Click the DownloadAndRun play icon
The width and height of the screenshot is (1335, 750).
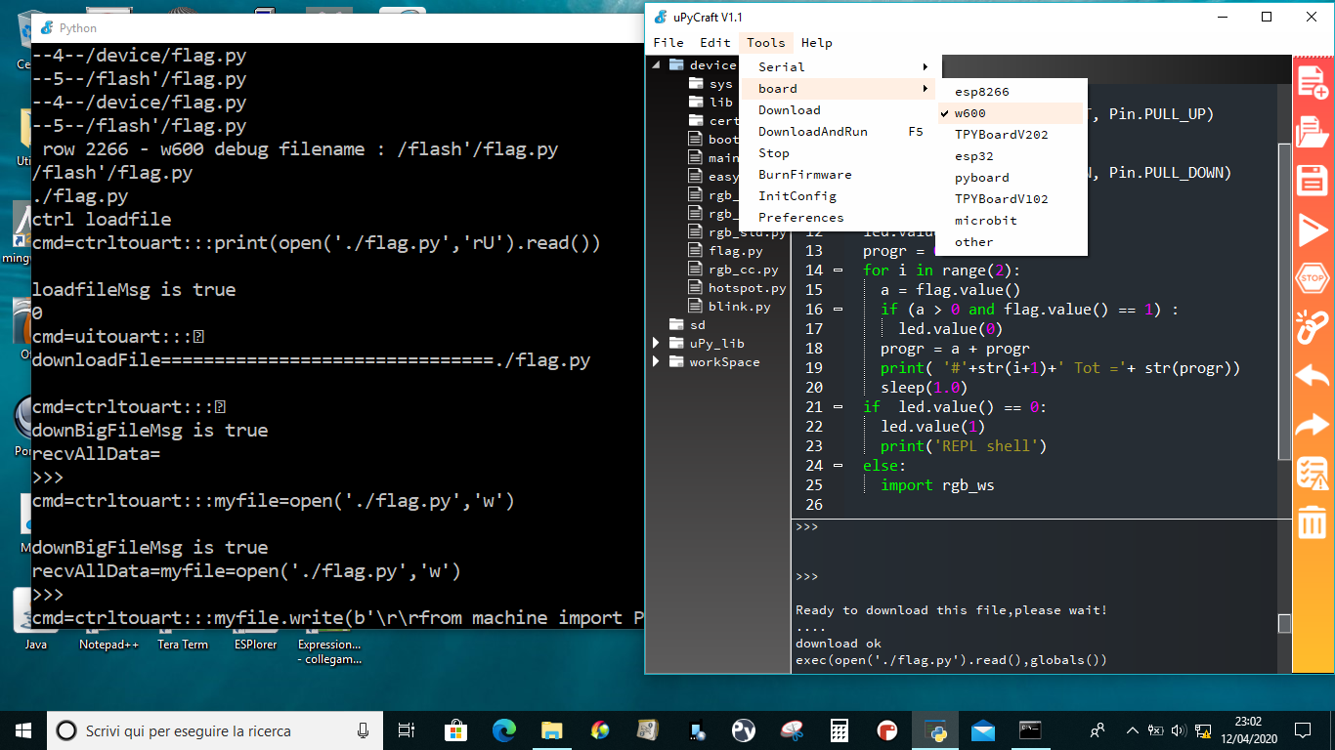[1313, 230]
